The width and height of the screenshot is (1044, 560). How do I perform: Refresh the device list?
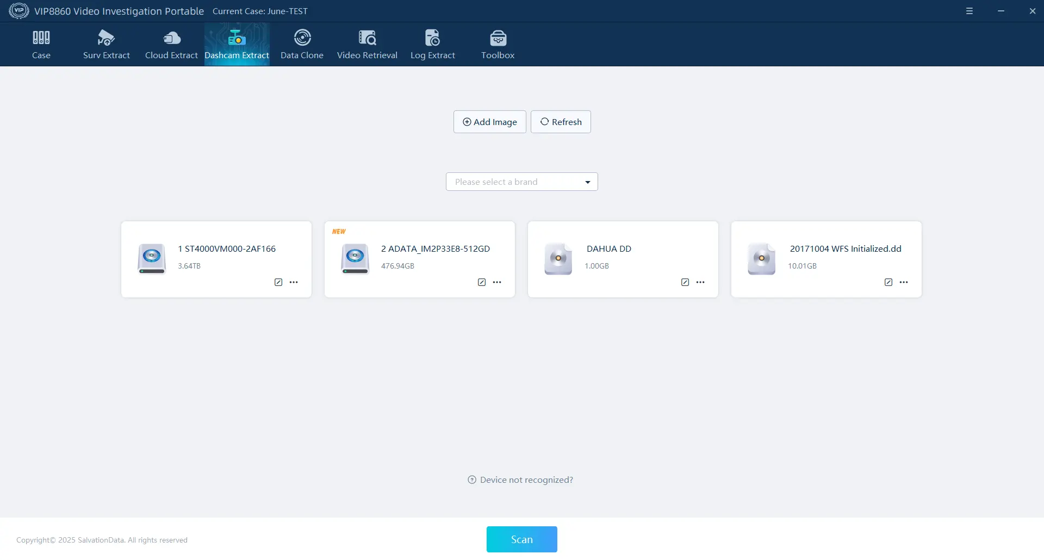click(x=561, y=122)
